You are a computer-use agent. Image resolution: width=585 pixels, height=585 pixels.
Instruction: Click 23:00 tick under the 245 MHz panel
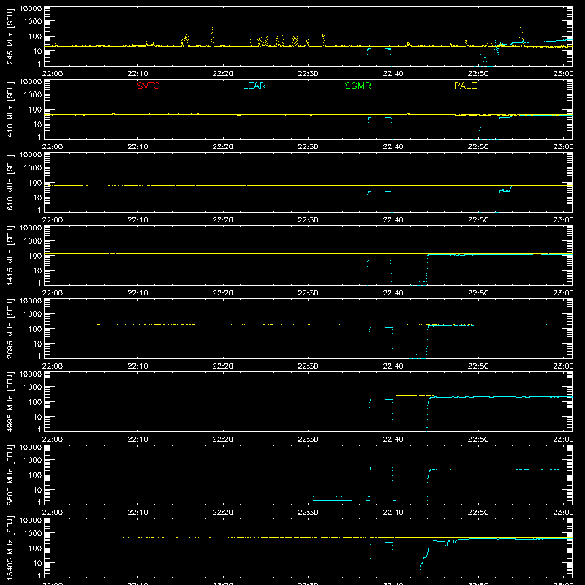(x=563, y=74)
